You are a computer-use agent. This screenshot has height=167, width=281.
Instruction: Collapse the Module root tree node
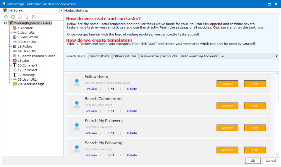(5, 23)
